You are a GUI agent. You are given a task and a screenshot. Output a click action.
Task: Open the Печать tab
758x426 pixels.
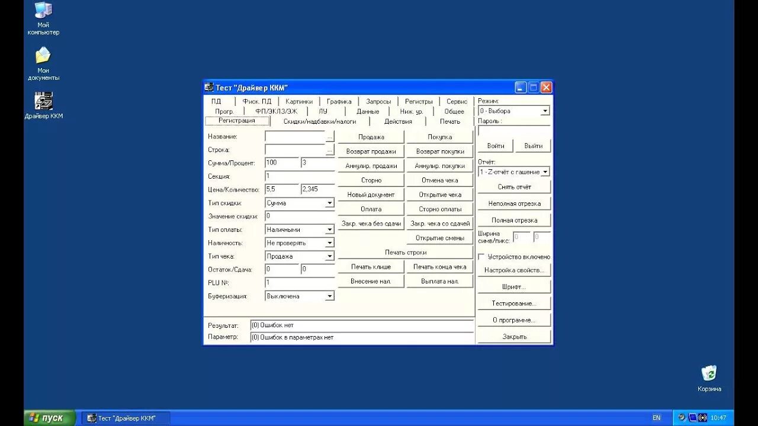[450, 121]
